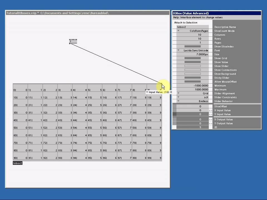Click grid cell with slice index 34
Screen dimensions: 267x200
[80, 110]
